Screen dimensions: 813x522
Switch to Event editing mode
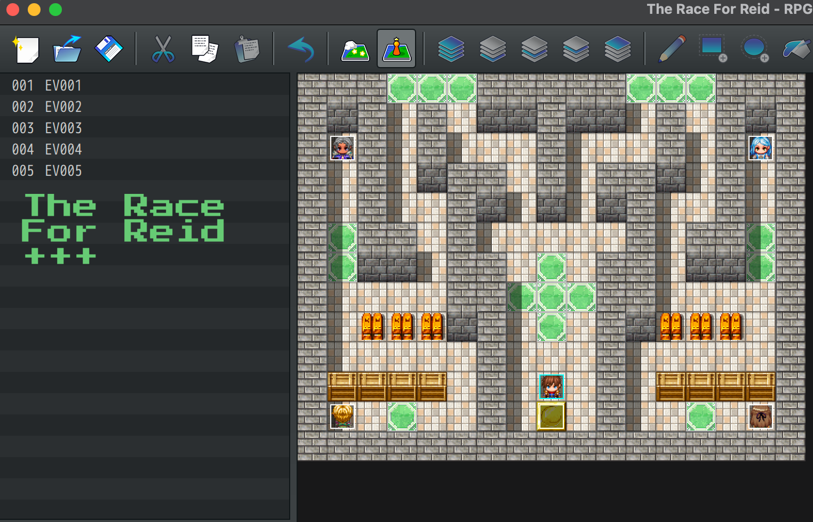396,48
